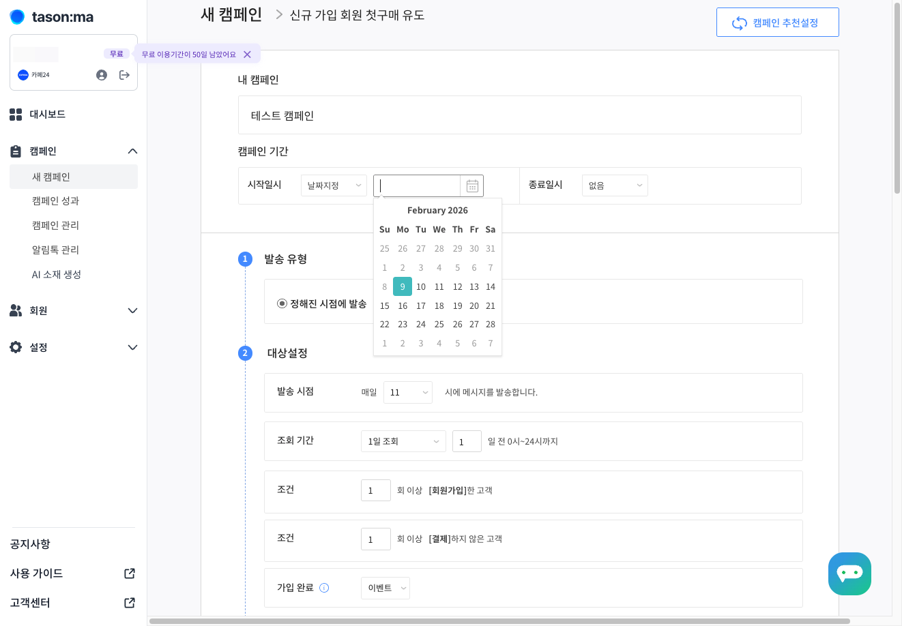Open 알림톡 관리 menu item
This screenshot has height=626, width=902.
click(x=56, y=250)
